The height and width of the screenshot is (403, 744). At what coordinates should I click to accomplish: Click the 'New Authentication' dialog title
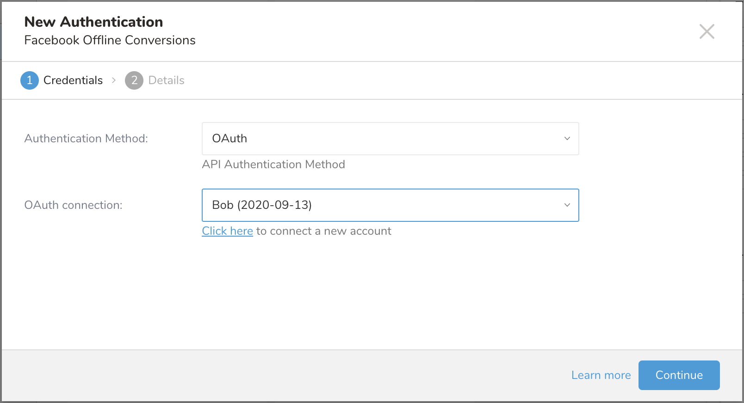[93, 22]
